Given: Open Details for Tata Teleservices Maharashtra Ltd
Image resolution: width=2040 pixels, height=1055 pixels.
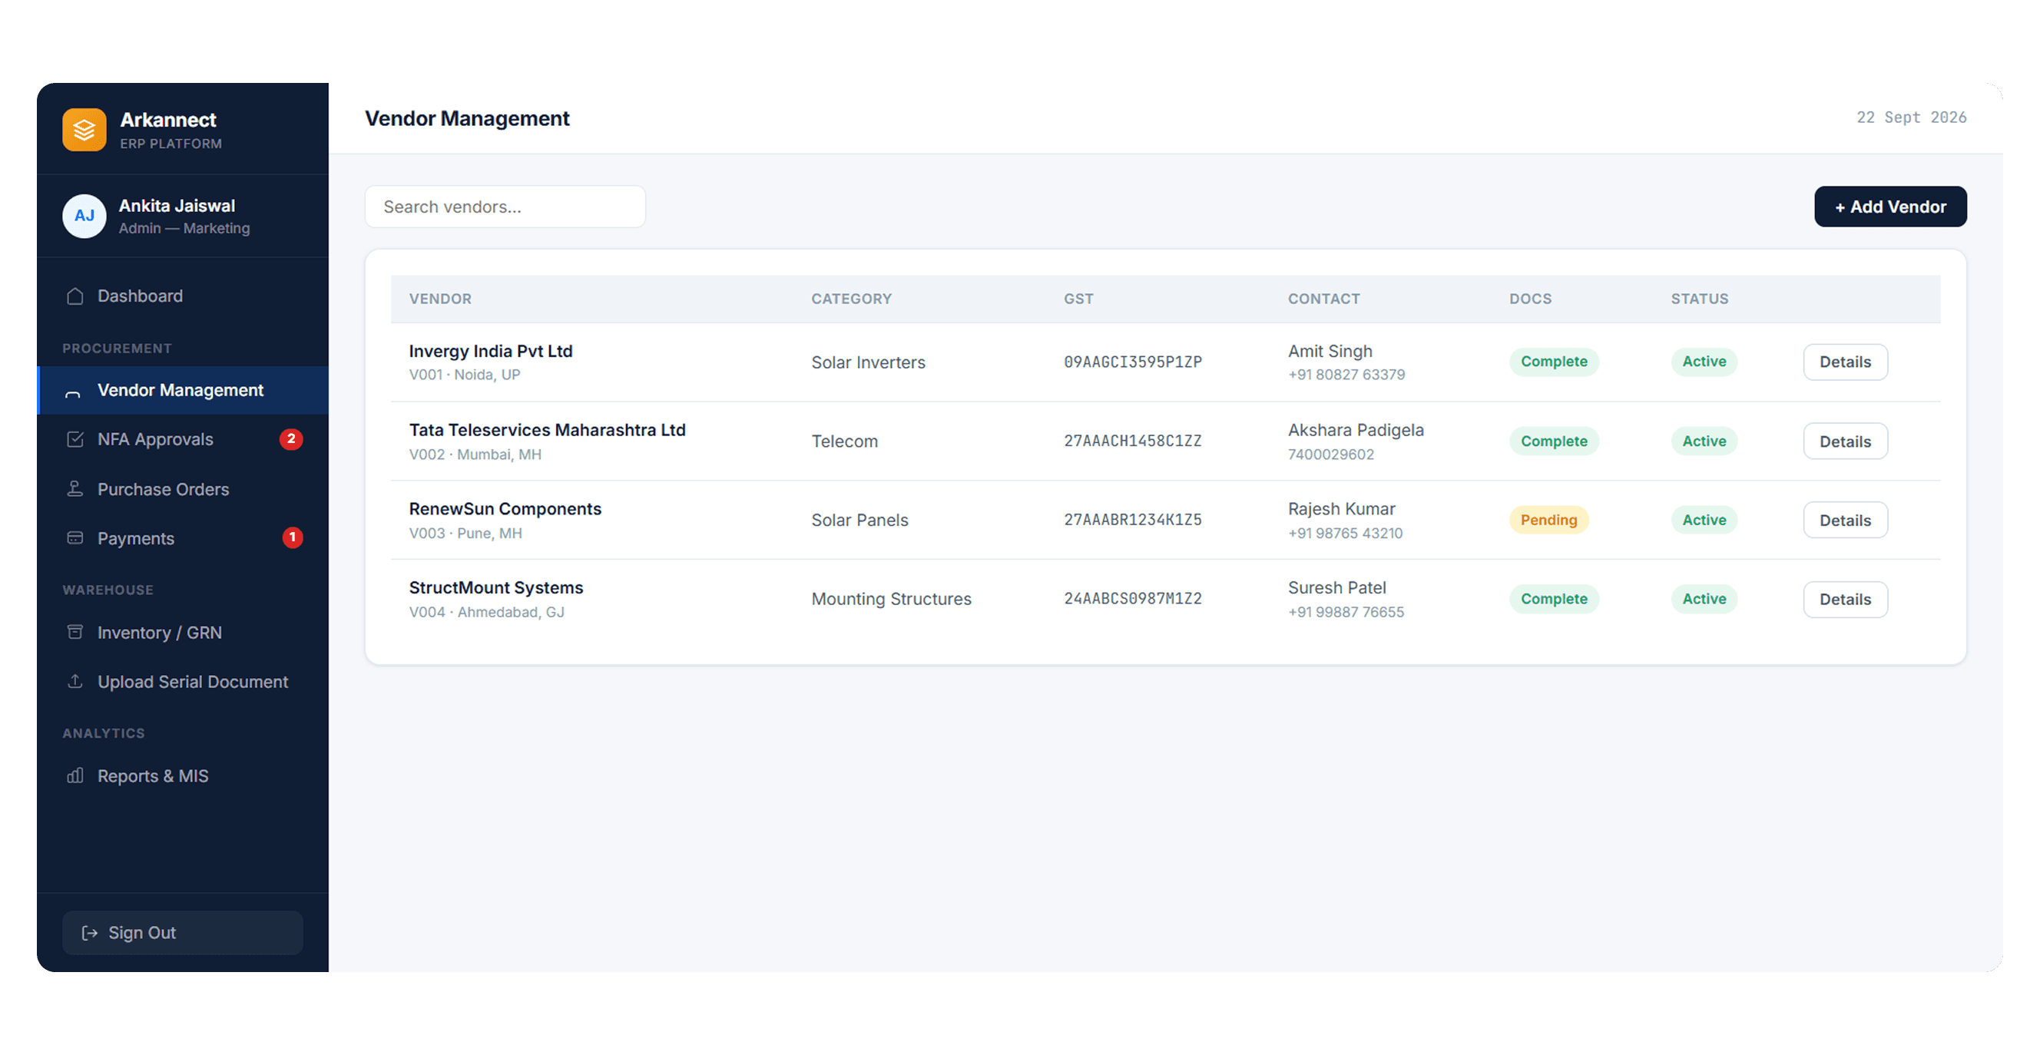Looking at the screenshot, I should click(x=1845, y=441).
